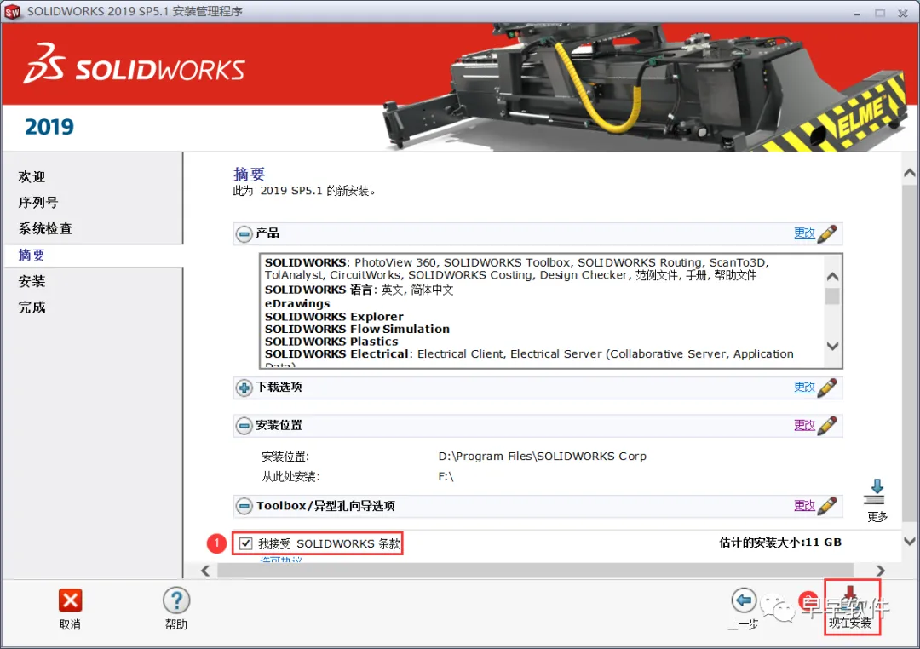The width and height of the screenshot is (920, 649).
Task: Click the 'SOLIDWORKS Plastics' product entry
Action: pyautogui.click(x=331, y=342)
